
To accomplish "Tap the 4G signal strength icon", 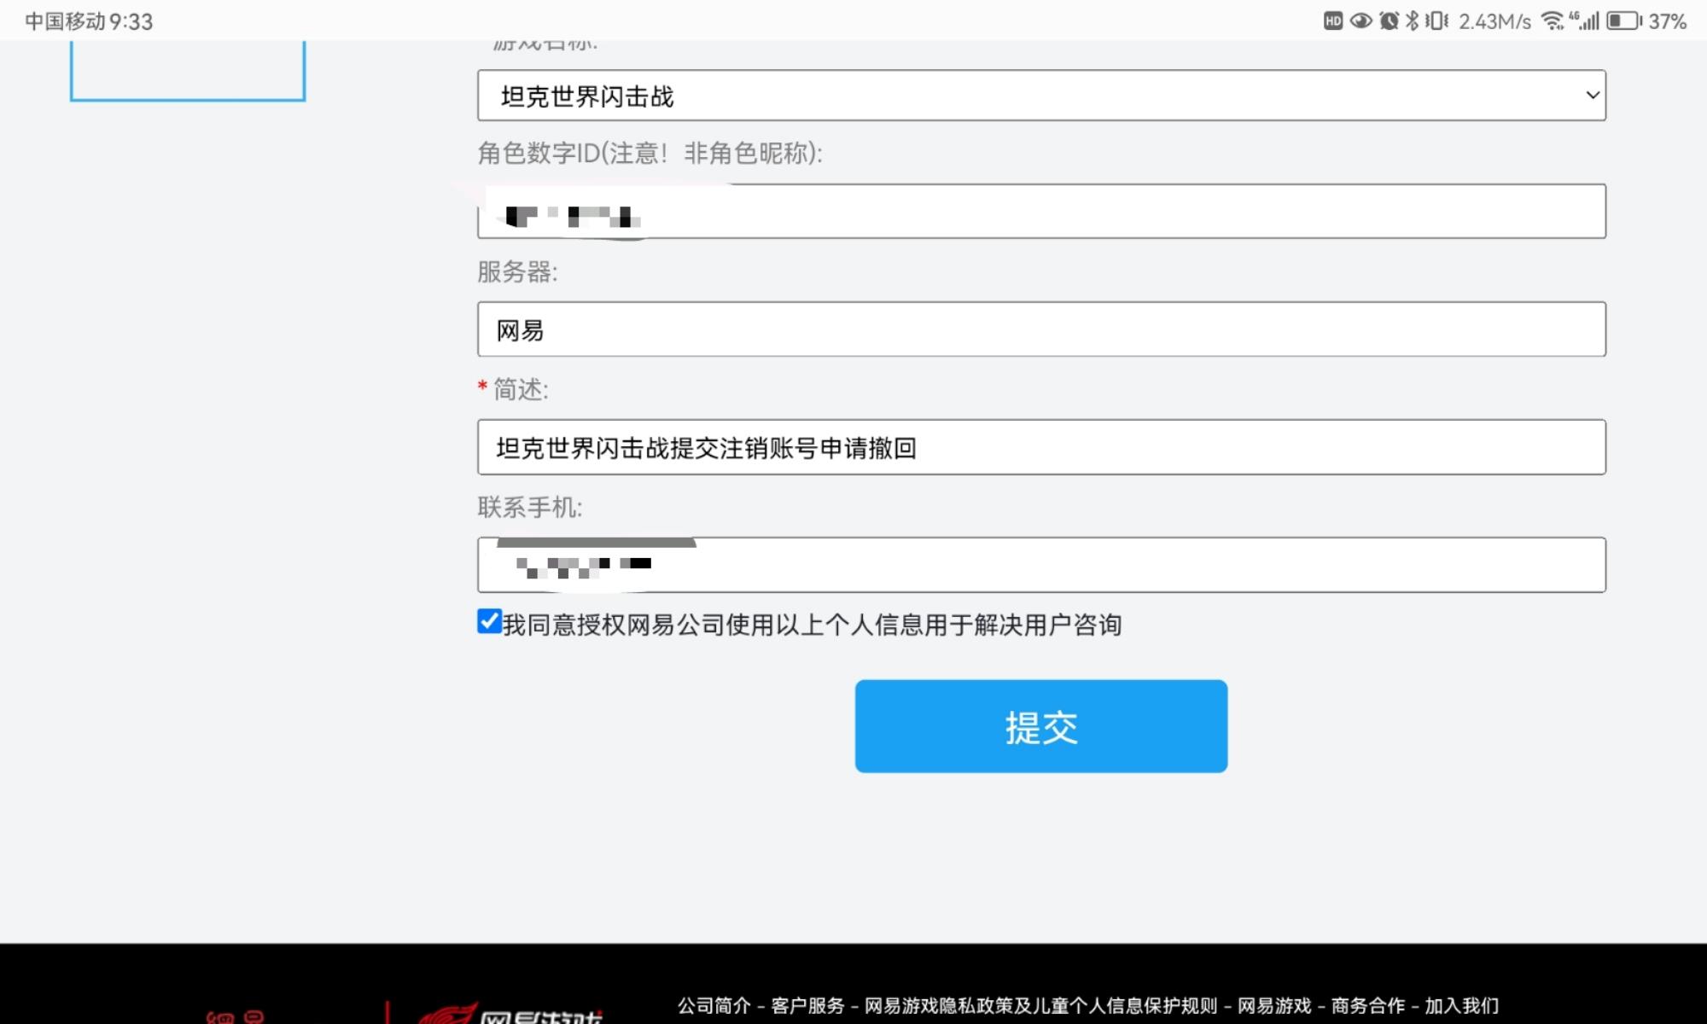I will 1584,21.
